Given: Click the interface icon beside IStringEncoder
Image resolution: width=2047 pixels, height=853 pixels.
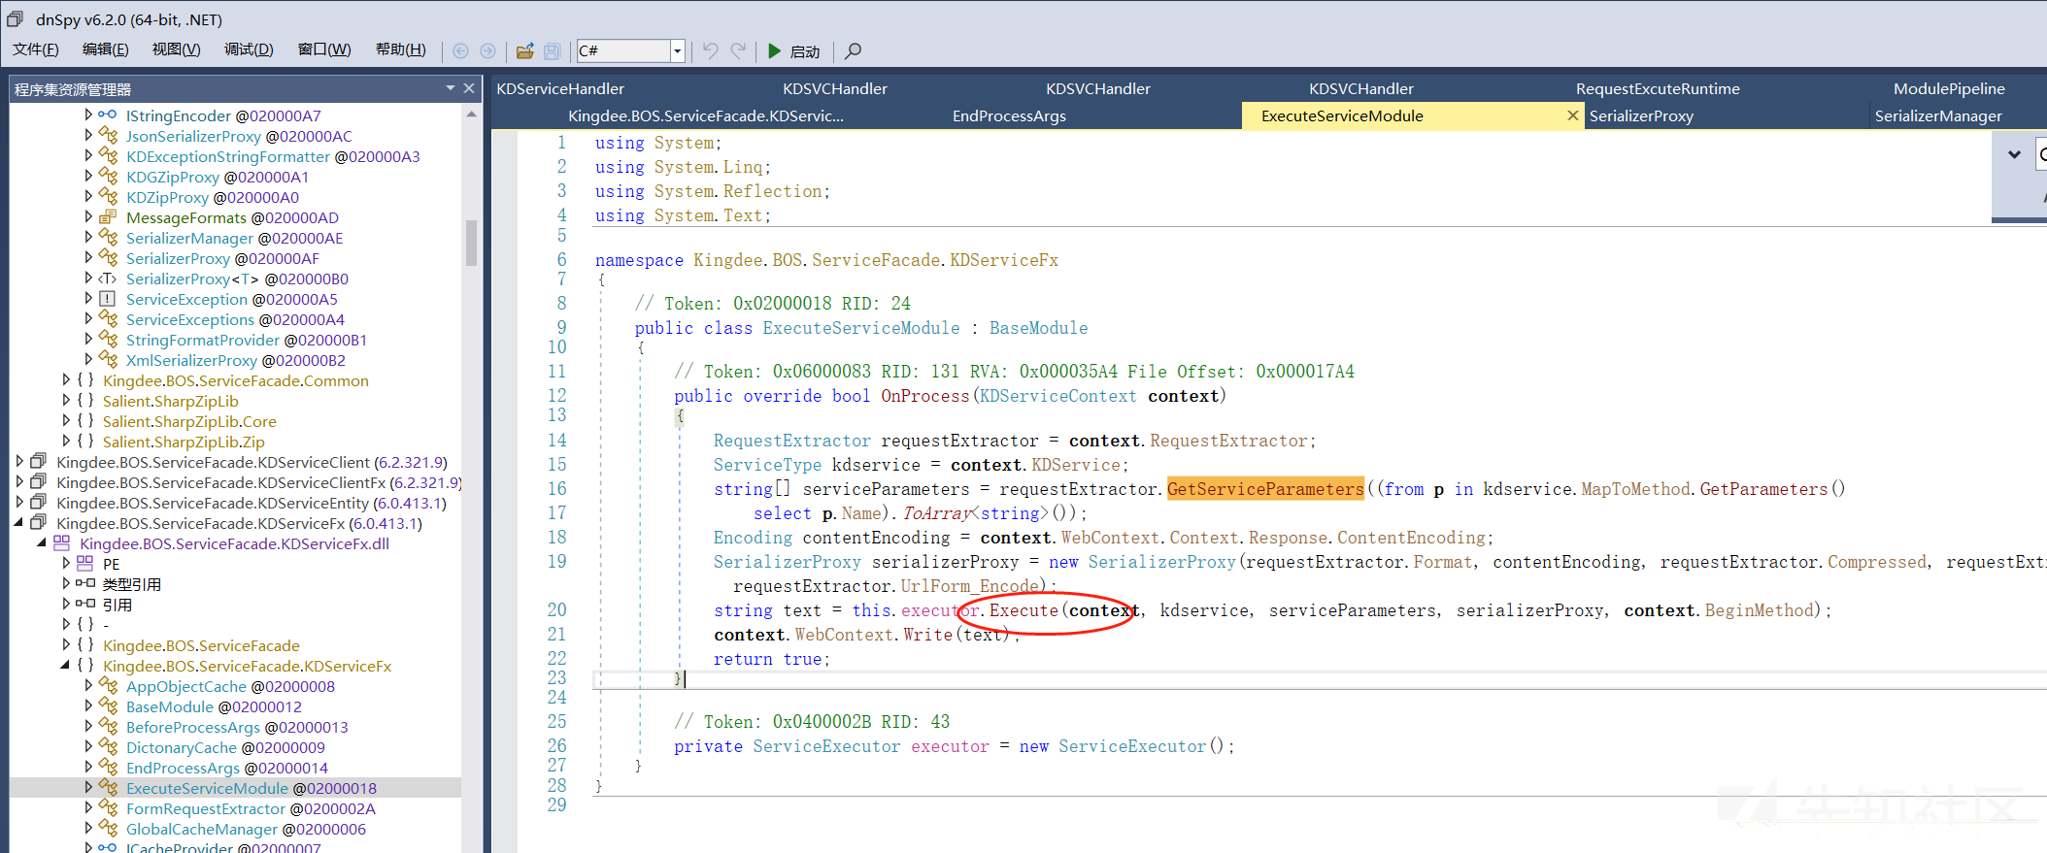Looking at the screenshot, I should pyautogui.click(x=108, y=115).
